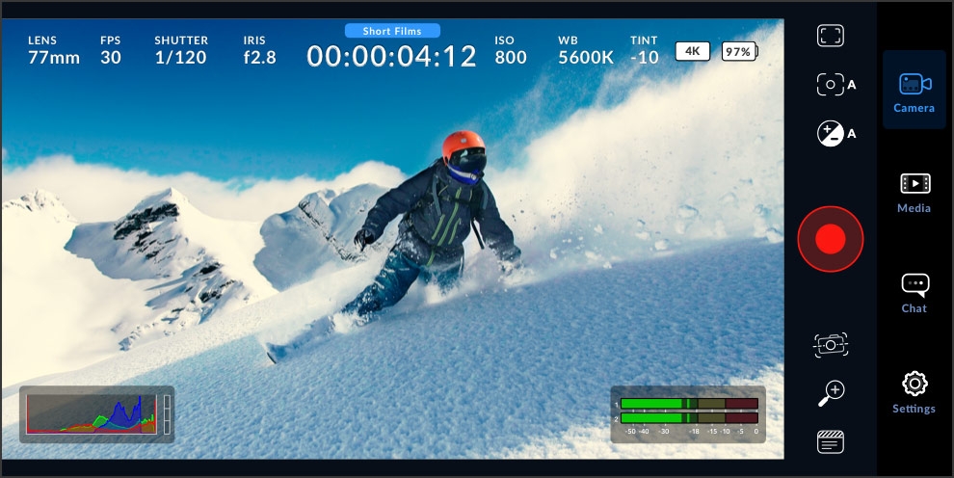Select the Short Films project label
This screenshot has width=954, height=478.
[392, 31]
